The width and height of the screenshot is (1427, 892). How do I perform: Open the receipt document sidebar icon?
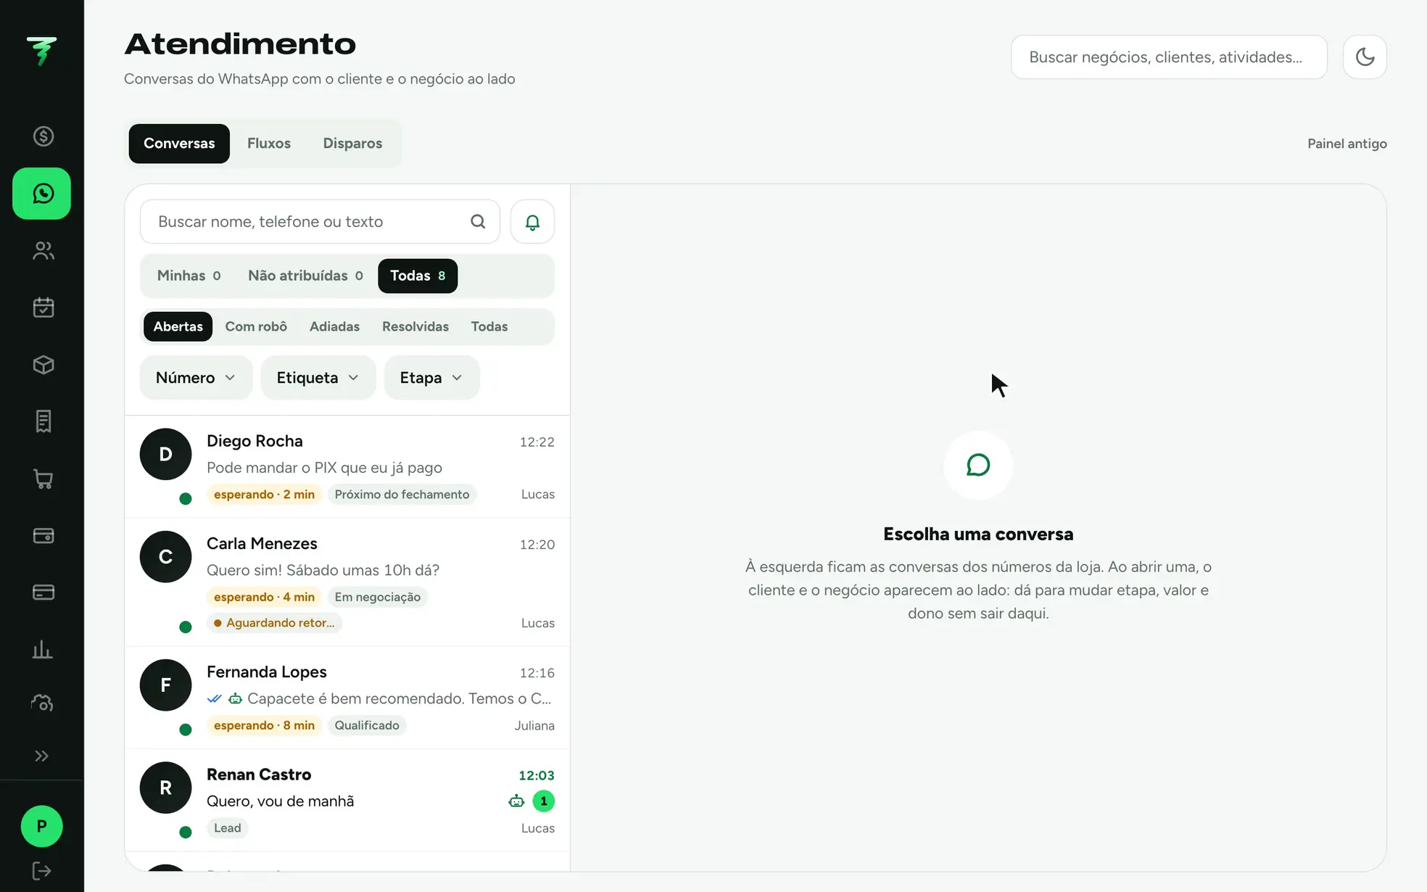[x=43, y=421]
